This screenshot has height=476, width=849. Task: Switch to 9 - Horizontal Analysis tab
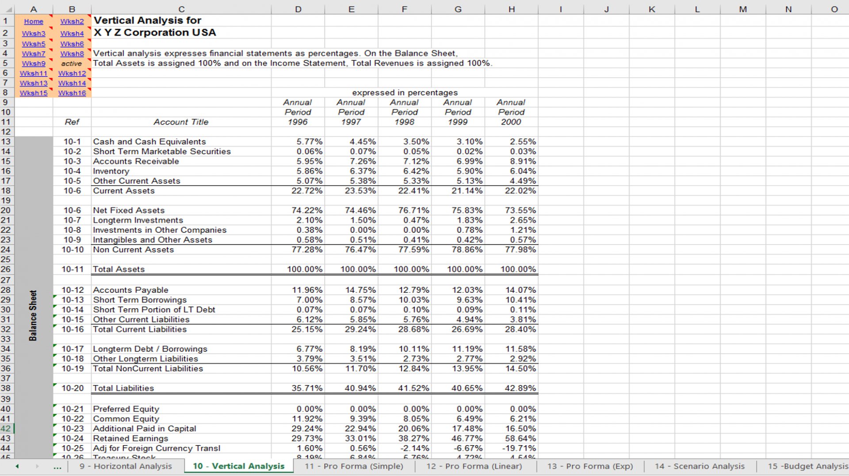126,466
